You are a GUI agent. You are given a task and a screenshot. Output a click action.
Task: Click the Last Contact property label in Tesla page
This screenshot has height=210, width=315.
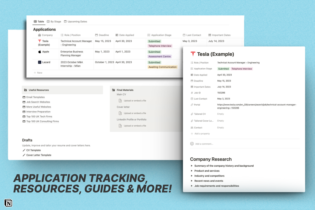click(201, 99)
